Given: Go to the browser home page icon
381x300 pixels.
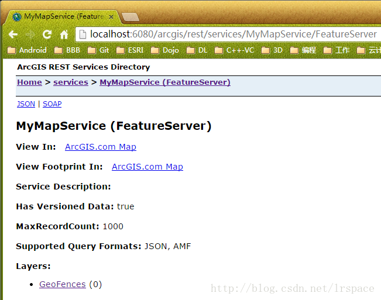Looking at the screenshot, I should click(64, 35).
